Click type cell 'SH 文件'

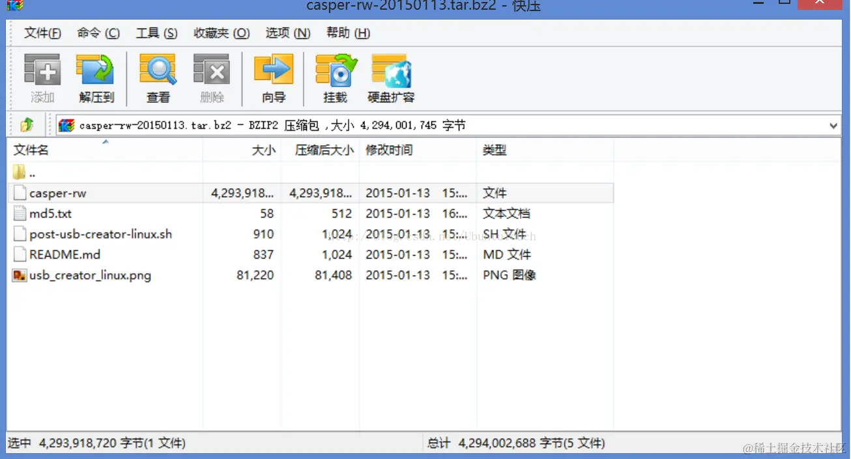pos(506,234)
